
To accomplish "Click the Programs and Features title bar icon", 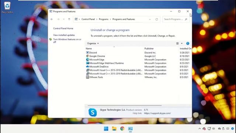I will pyautogui.click(x=51, y=11).
